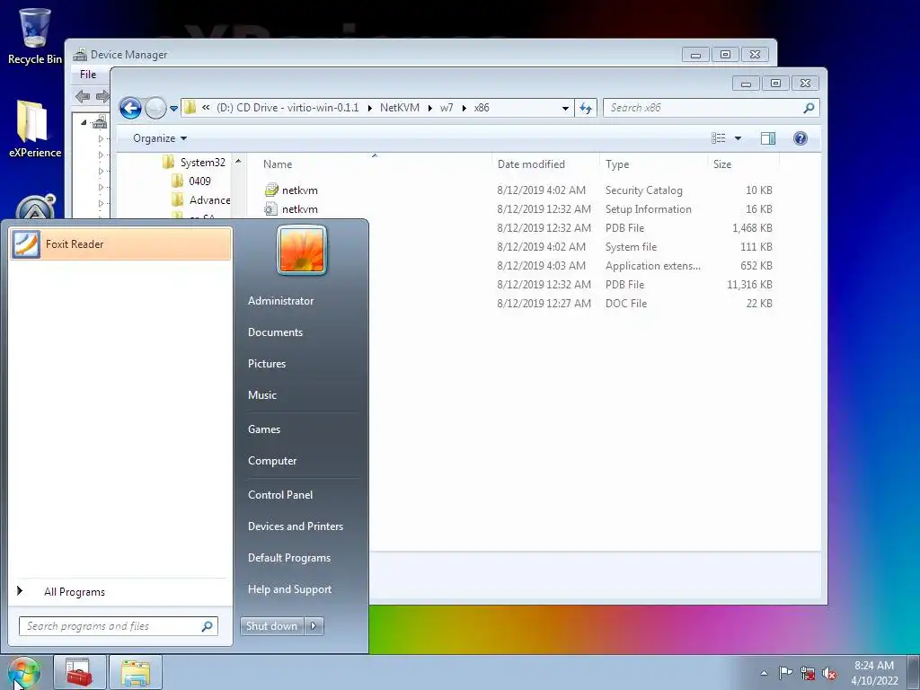Screen dimensions: 920x690
Task: Show hidden tray icons arrow
Action: (764, 673)
